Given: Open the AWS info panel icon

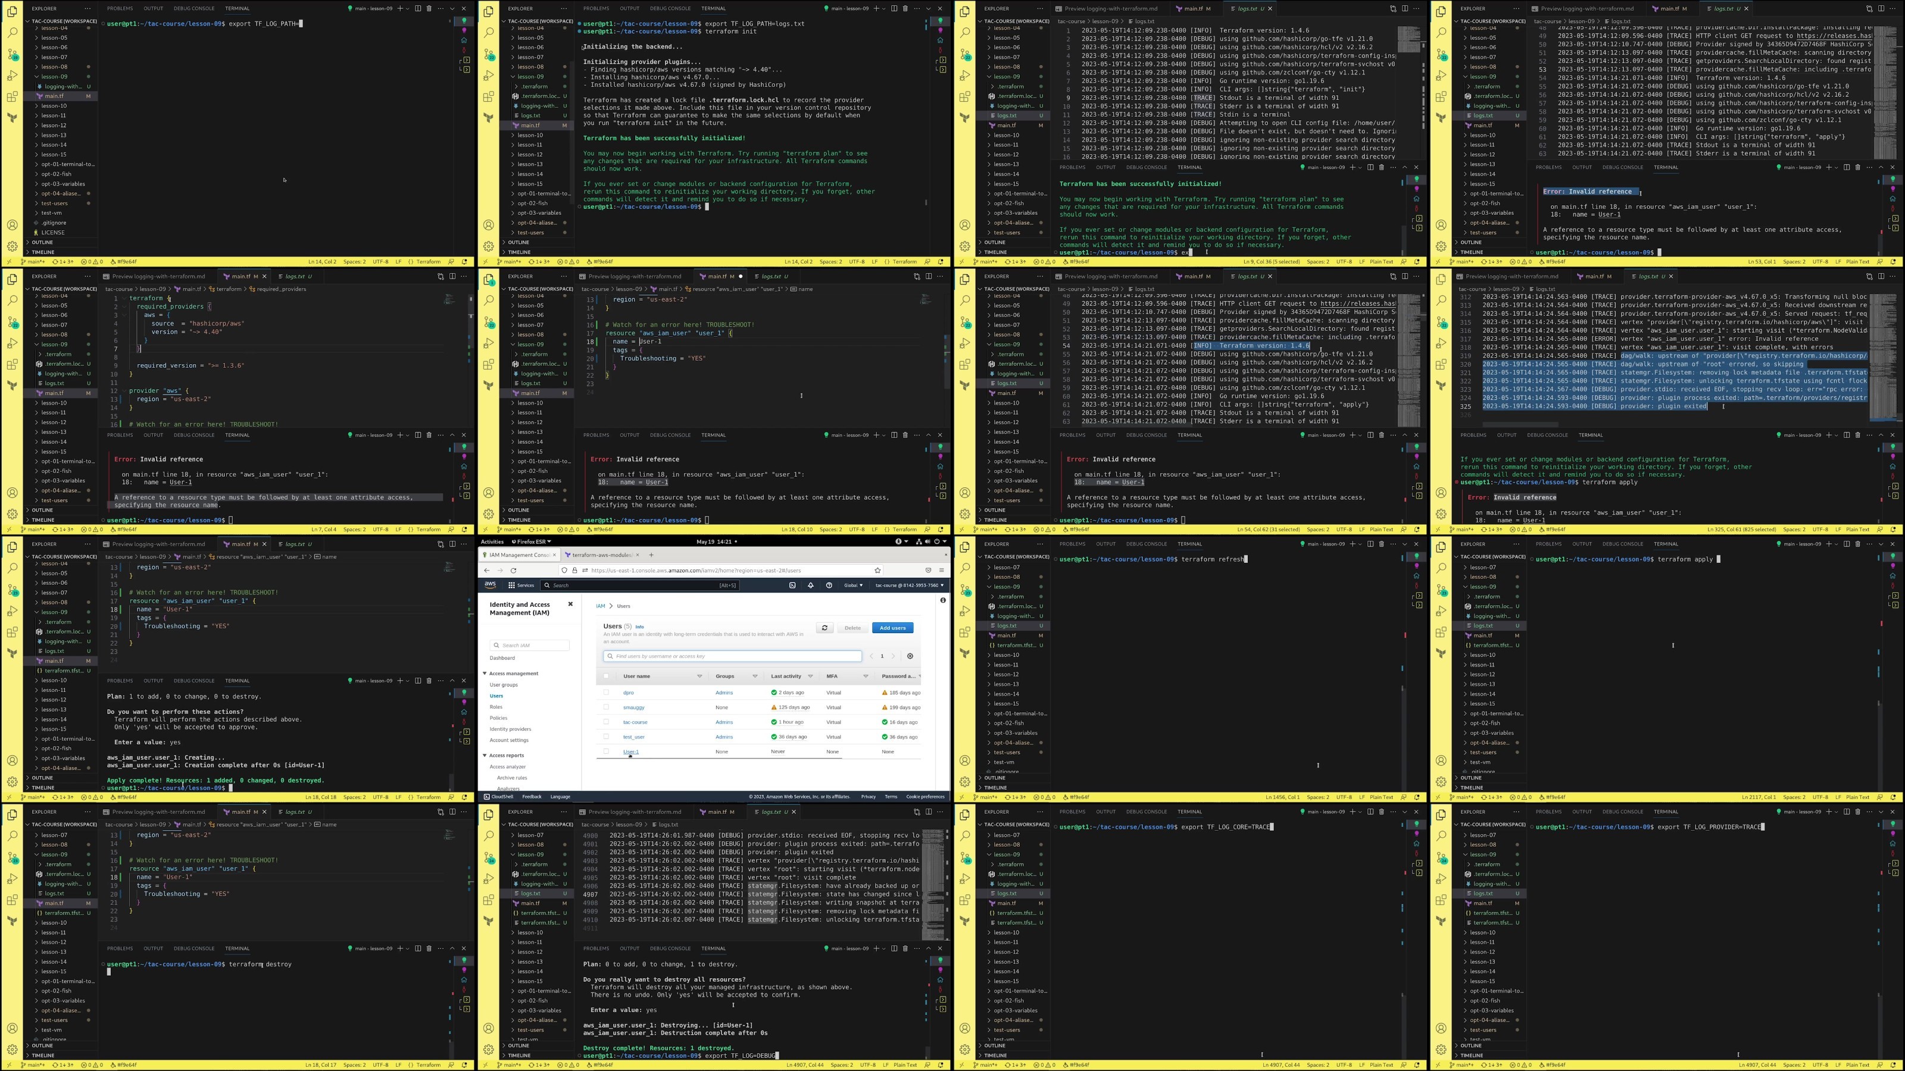Looking at the screenshot, I should tap(943, 600).
